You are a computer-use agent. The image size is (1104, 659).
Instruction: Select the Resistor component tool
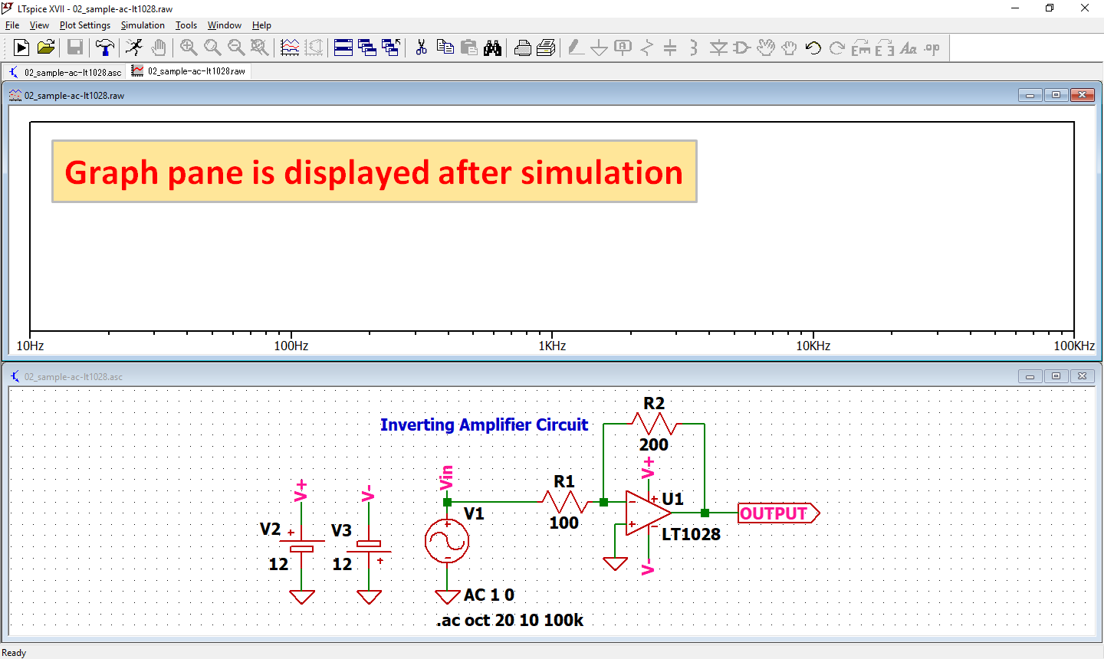pyautogui.click(x=646, y=48)
